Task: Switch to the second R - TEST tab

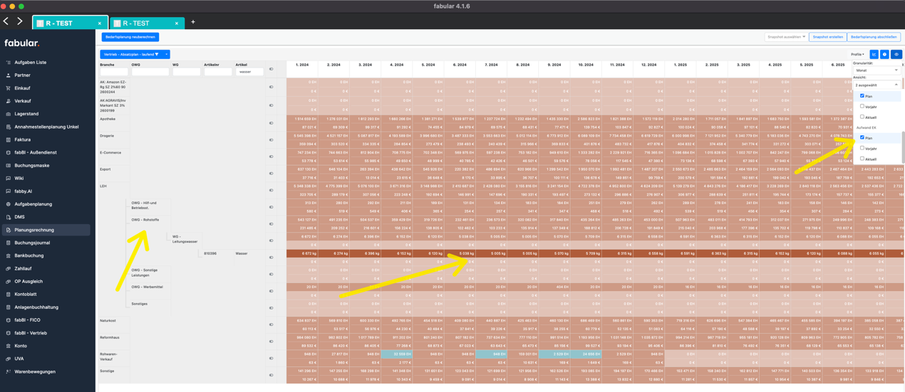Action: coord(143,23)
